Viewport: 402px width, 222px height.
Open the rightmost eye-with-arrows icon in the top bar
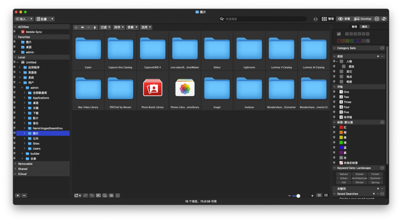[x=384, y=19]
